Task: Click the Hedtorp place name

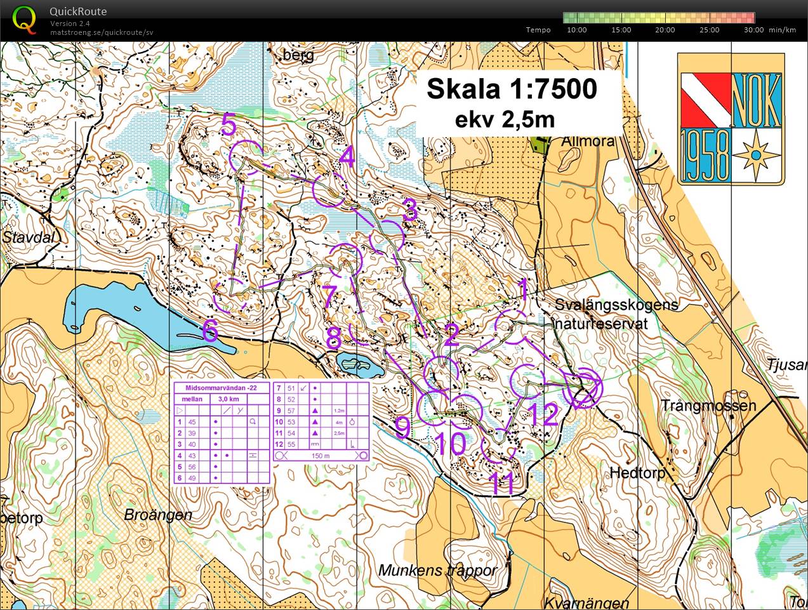Action: coord(638,473)
